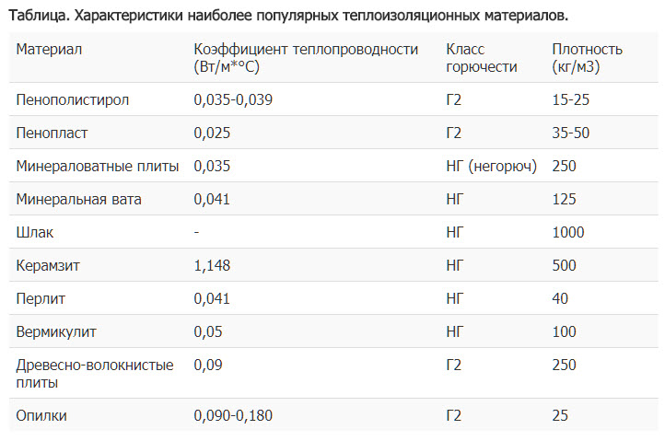Click the 'Перлит' material cell
The height and width of the screenshot is (441, 665).
[x=41, y=298]
